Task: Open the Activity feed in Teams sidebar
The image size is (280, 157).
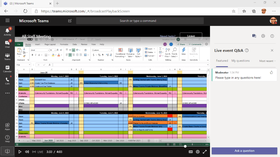Action: click(x=7, y=32)
